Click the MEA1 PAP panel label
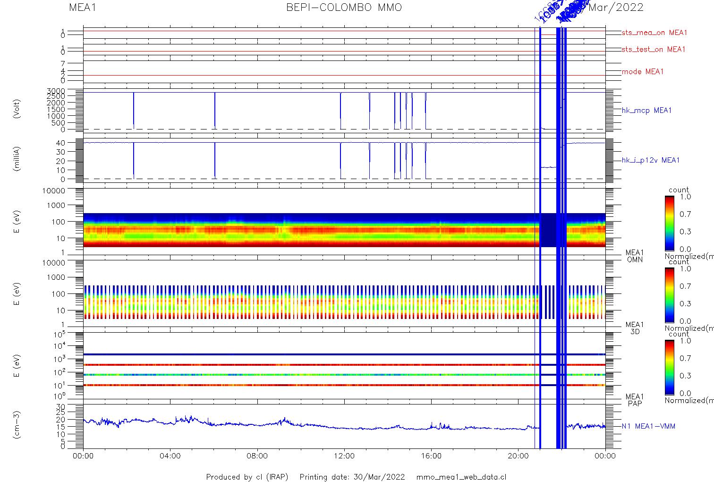This screenshot has width=714, height=482. pos(635,400)
